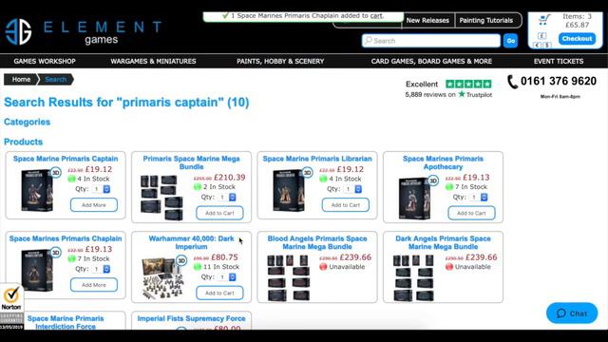
Task: Click the magnifier icon in search box
Action: [369, 40]
